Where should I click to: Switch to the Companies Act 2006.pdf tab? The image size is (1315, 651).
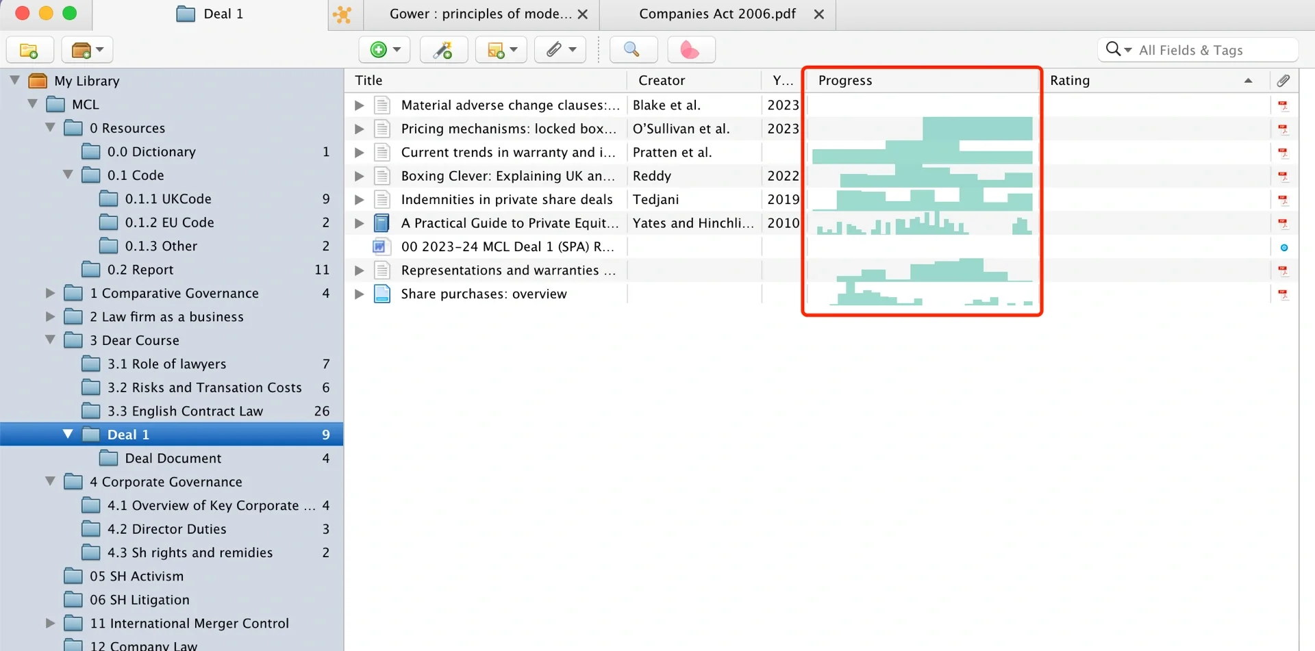pyautogui.click(x=717, y=14)
